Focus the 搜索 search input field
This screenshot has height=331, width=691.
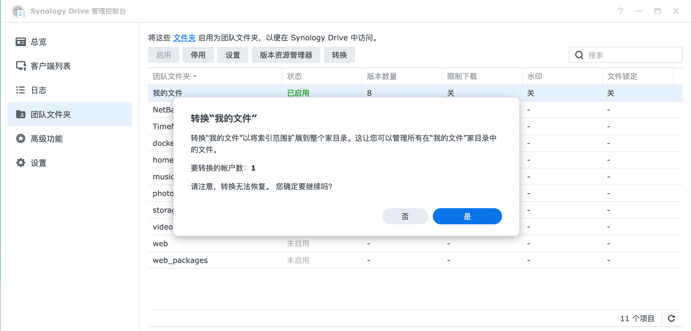pyautogui.click(x=631, y=55)
